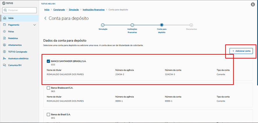
Task: Go back using the arrow beside Conta para depósito
Action: pyautogui.click(x=45, y=18)
